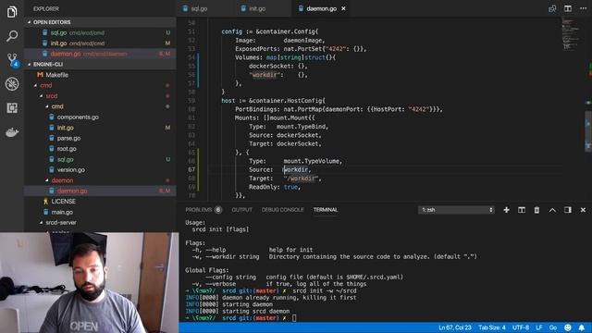Viewport: 592px width, 333px height.
Task: Change Go language mode in status bar
Action: click(553, 327)
